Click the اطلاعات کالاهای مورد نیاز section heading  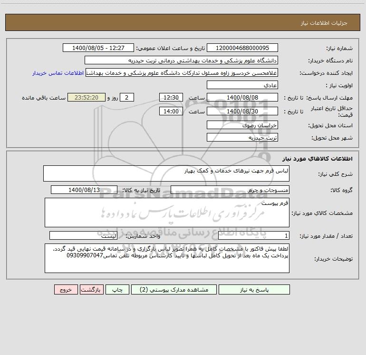[x=317, y=159]
